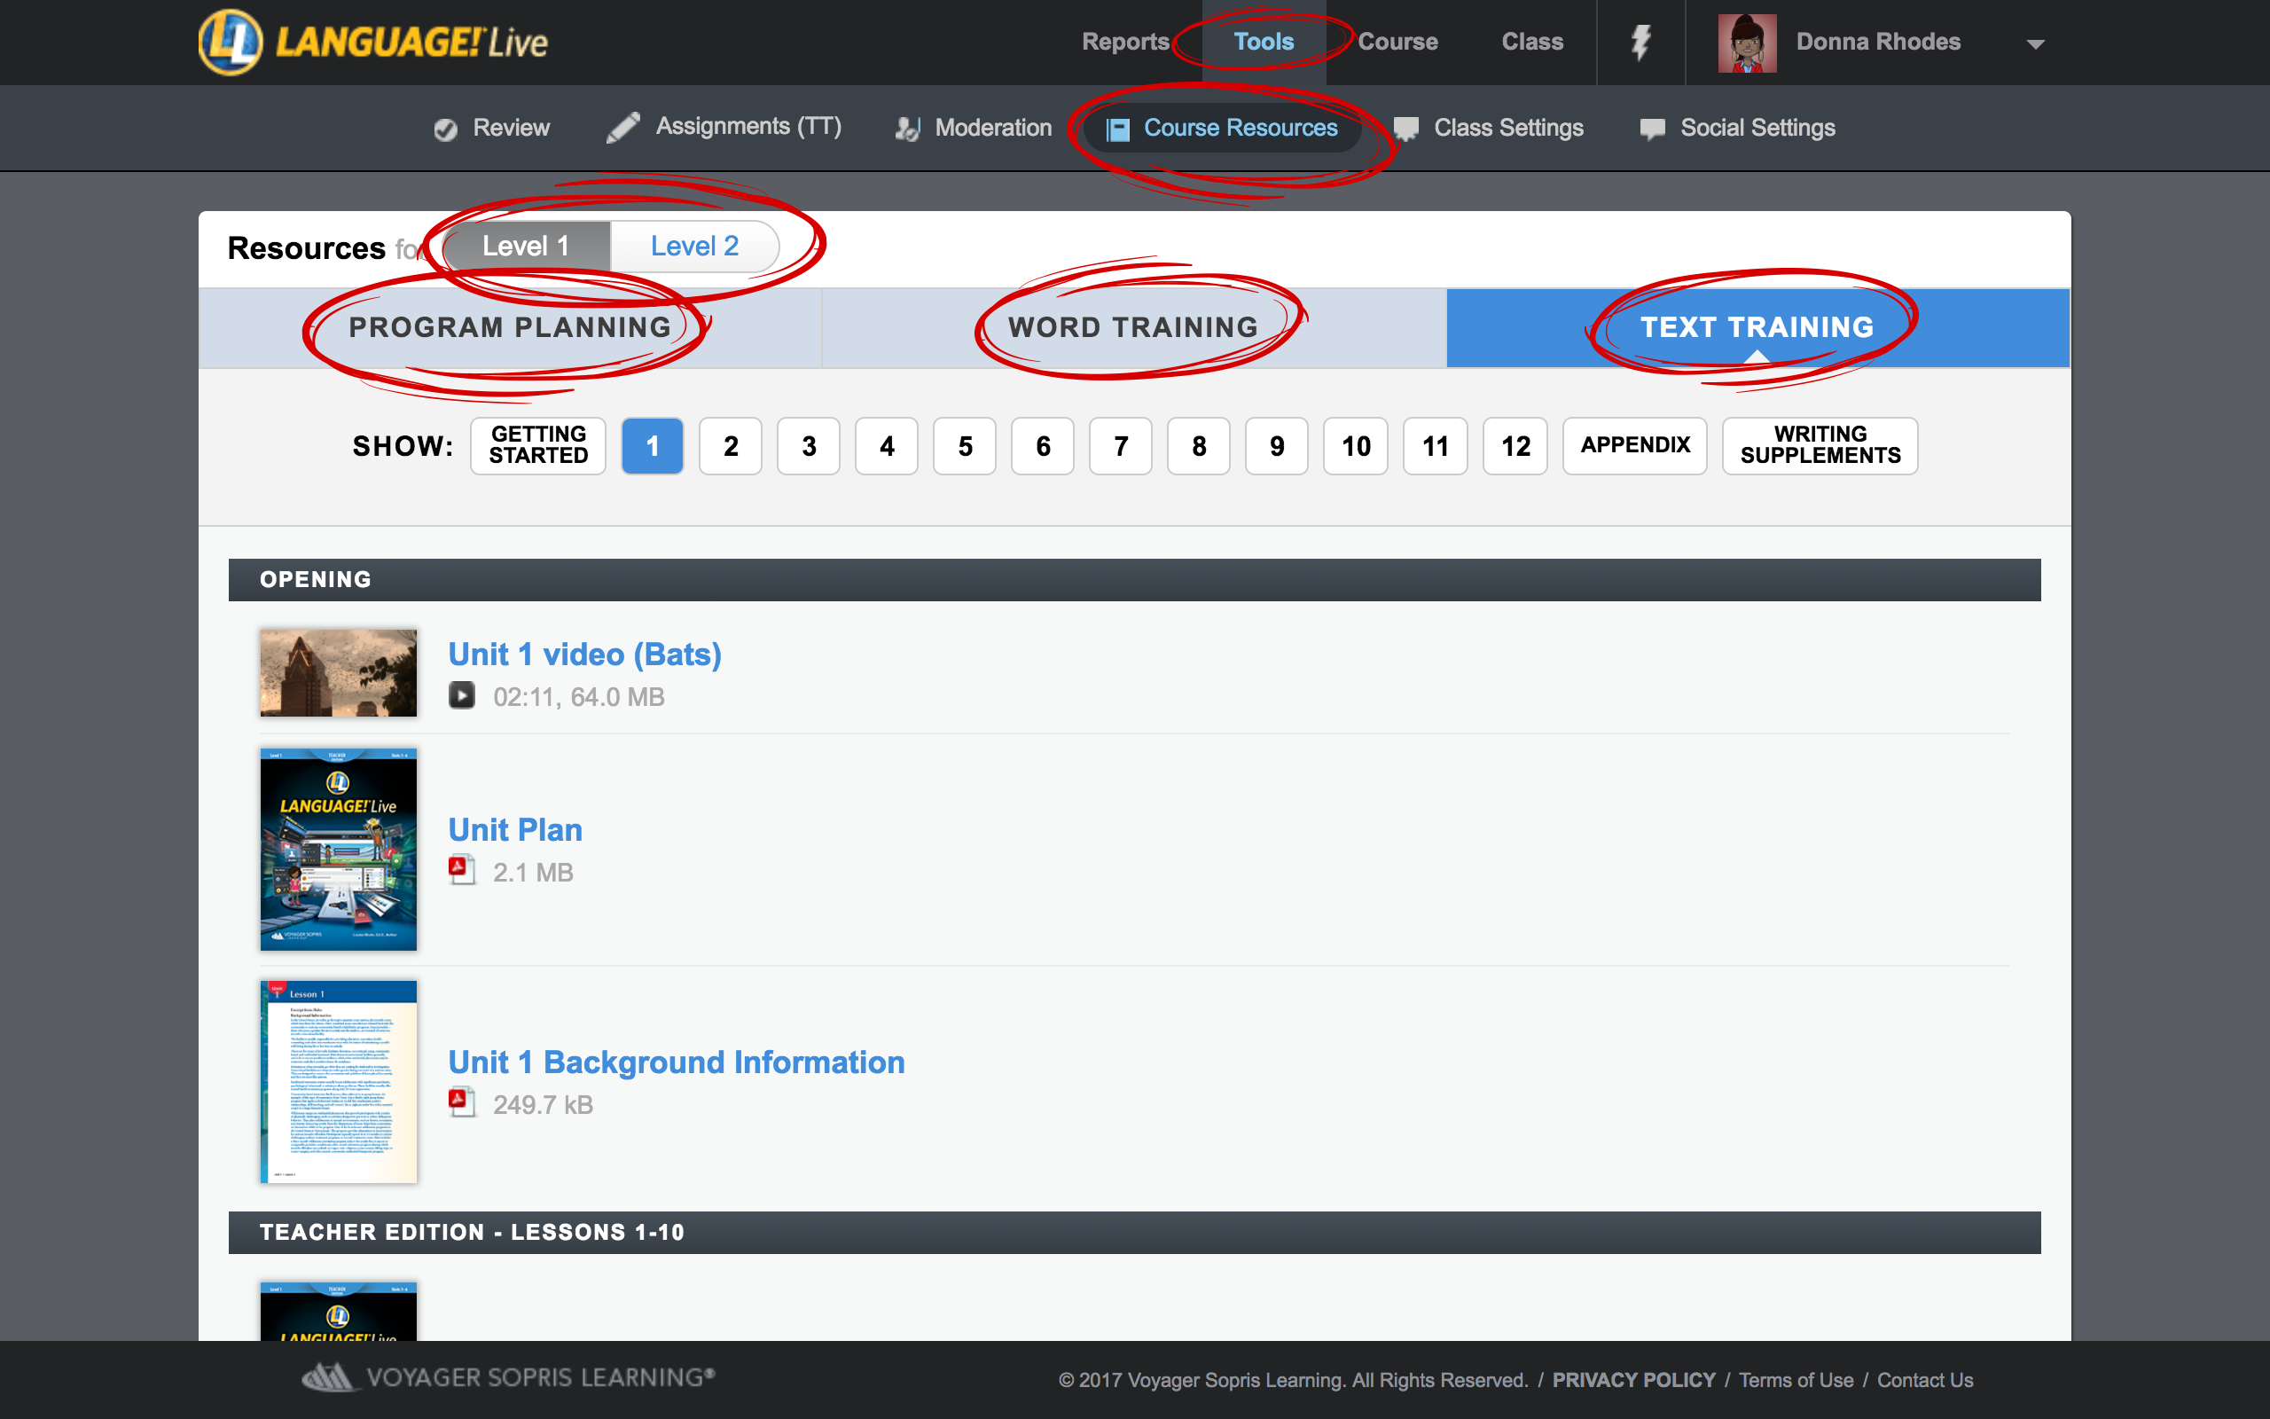Image resolution: width=2270 pixels, height=1419 pixels.
Task: Show Unit 5 resources
Action: point(964,446)
